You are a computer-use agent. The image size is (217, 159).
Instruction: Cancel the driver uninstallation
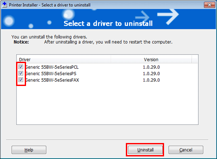click(186, 150)
